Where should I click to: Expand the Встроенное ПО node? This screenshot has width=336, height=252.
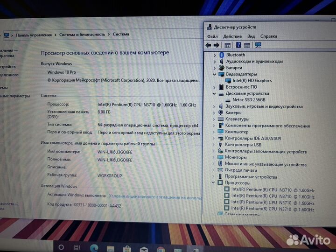coord(214,87)
